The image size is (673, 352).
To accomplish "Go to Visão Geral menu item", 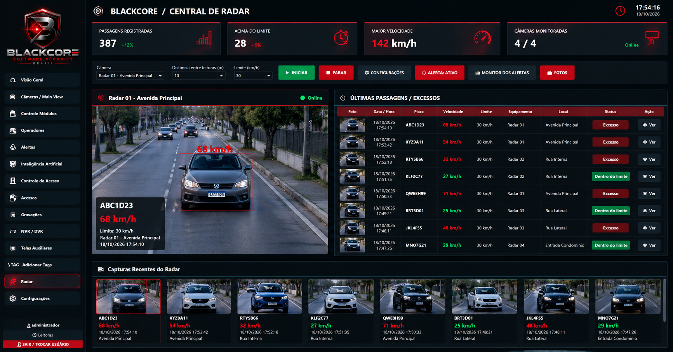I will pyautogui.click(x=42, y=80).
